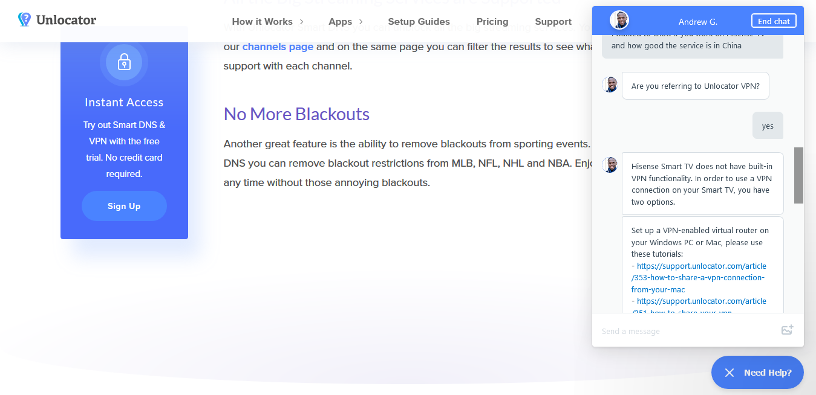Expand the How it Works chevron

[x=302, y=22]
